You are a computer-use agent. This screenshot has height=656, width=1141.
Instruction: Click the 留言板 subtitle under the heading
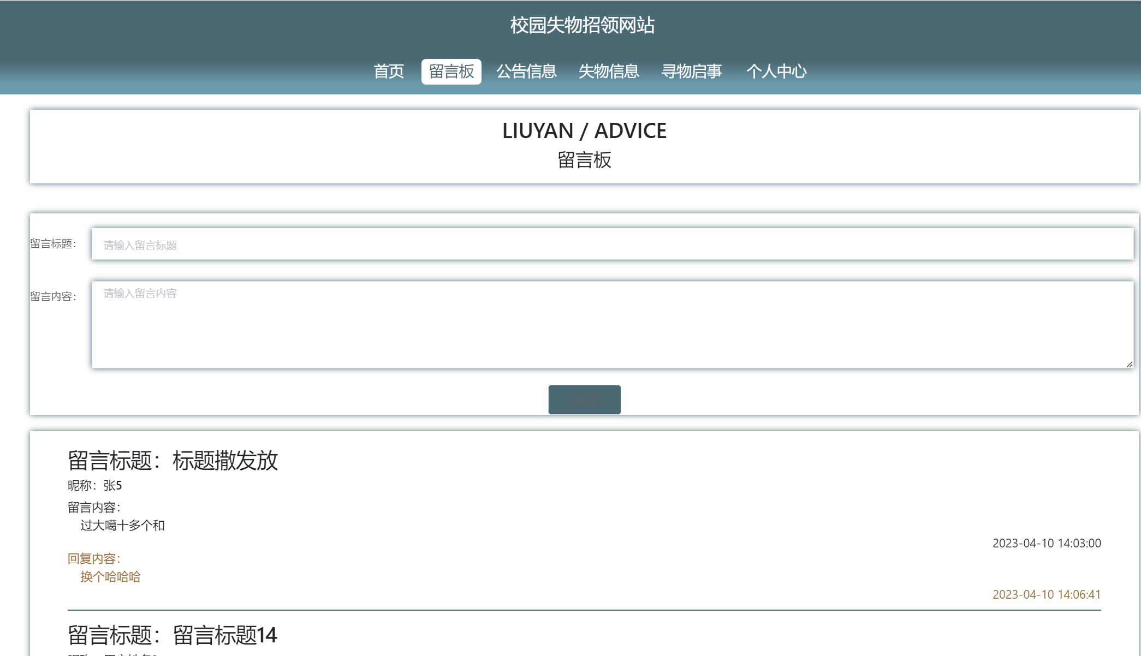(584, 160)
